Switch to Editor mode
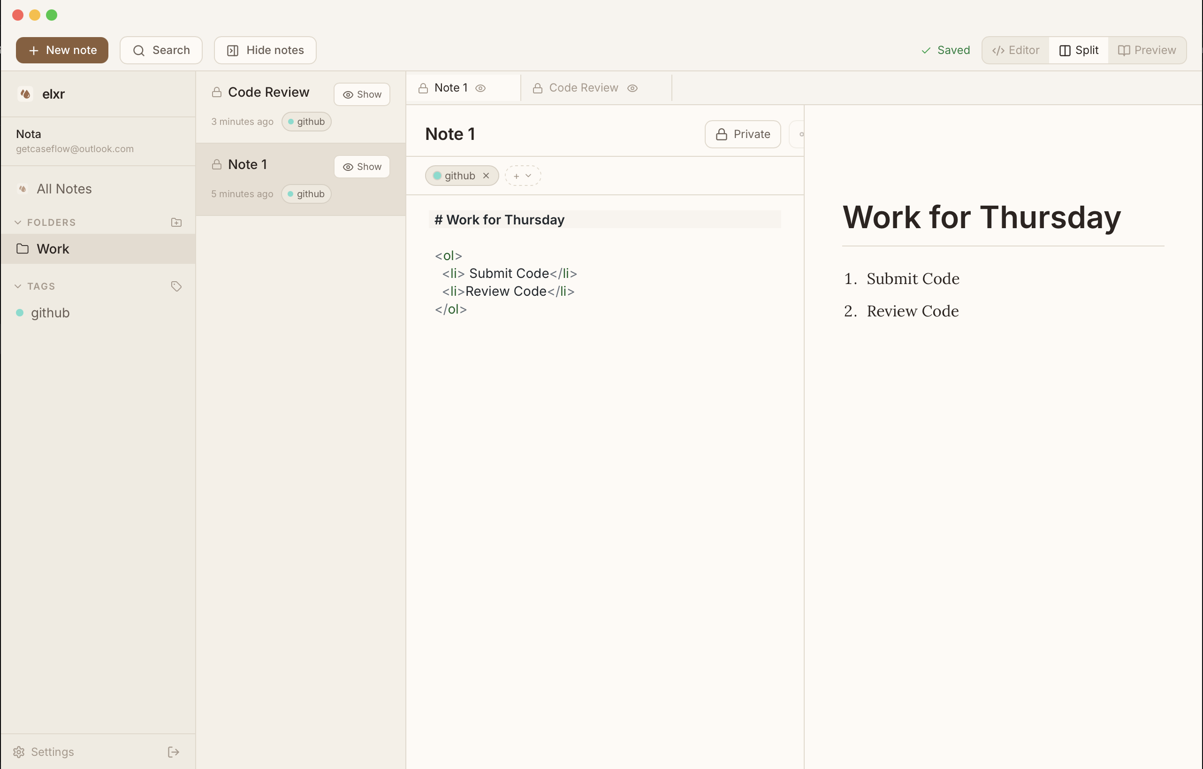 pos(1014,50)
